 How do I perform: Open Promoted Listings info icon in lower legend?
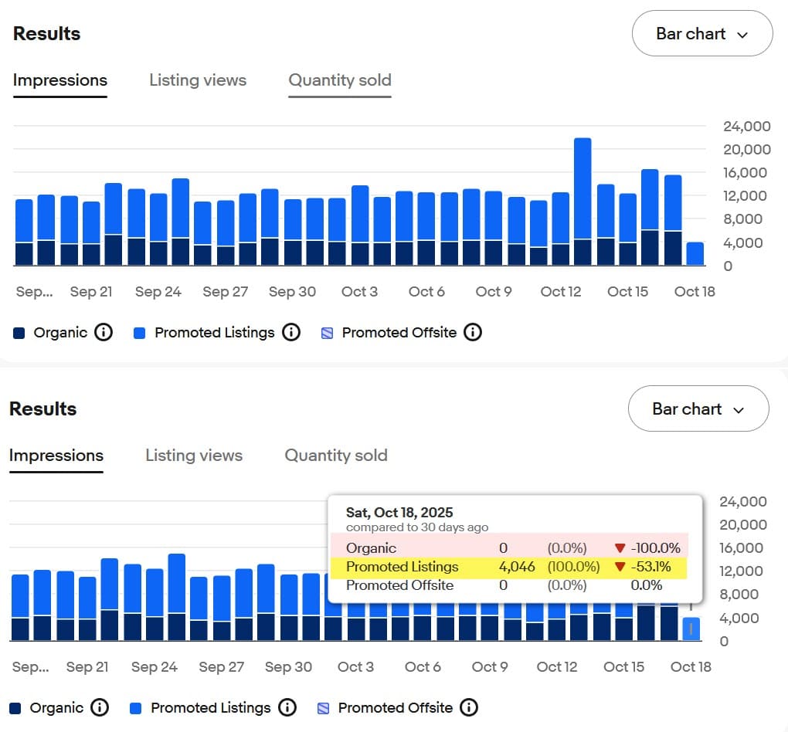287,707
